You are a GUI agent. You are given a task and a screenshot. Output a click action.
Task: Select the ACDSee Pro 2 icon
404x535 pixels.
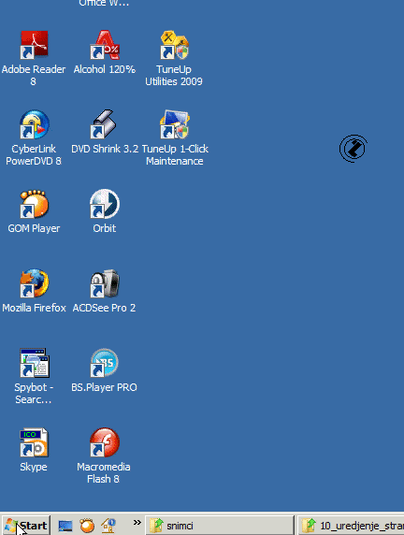pos(105,283)
